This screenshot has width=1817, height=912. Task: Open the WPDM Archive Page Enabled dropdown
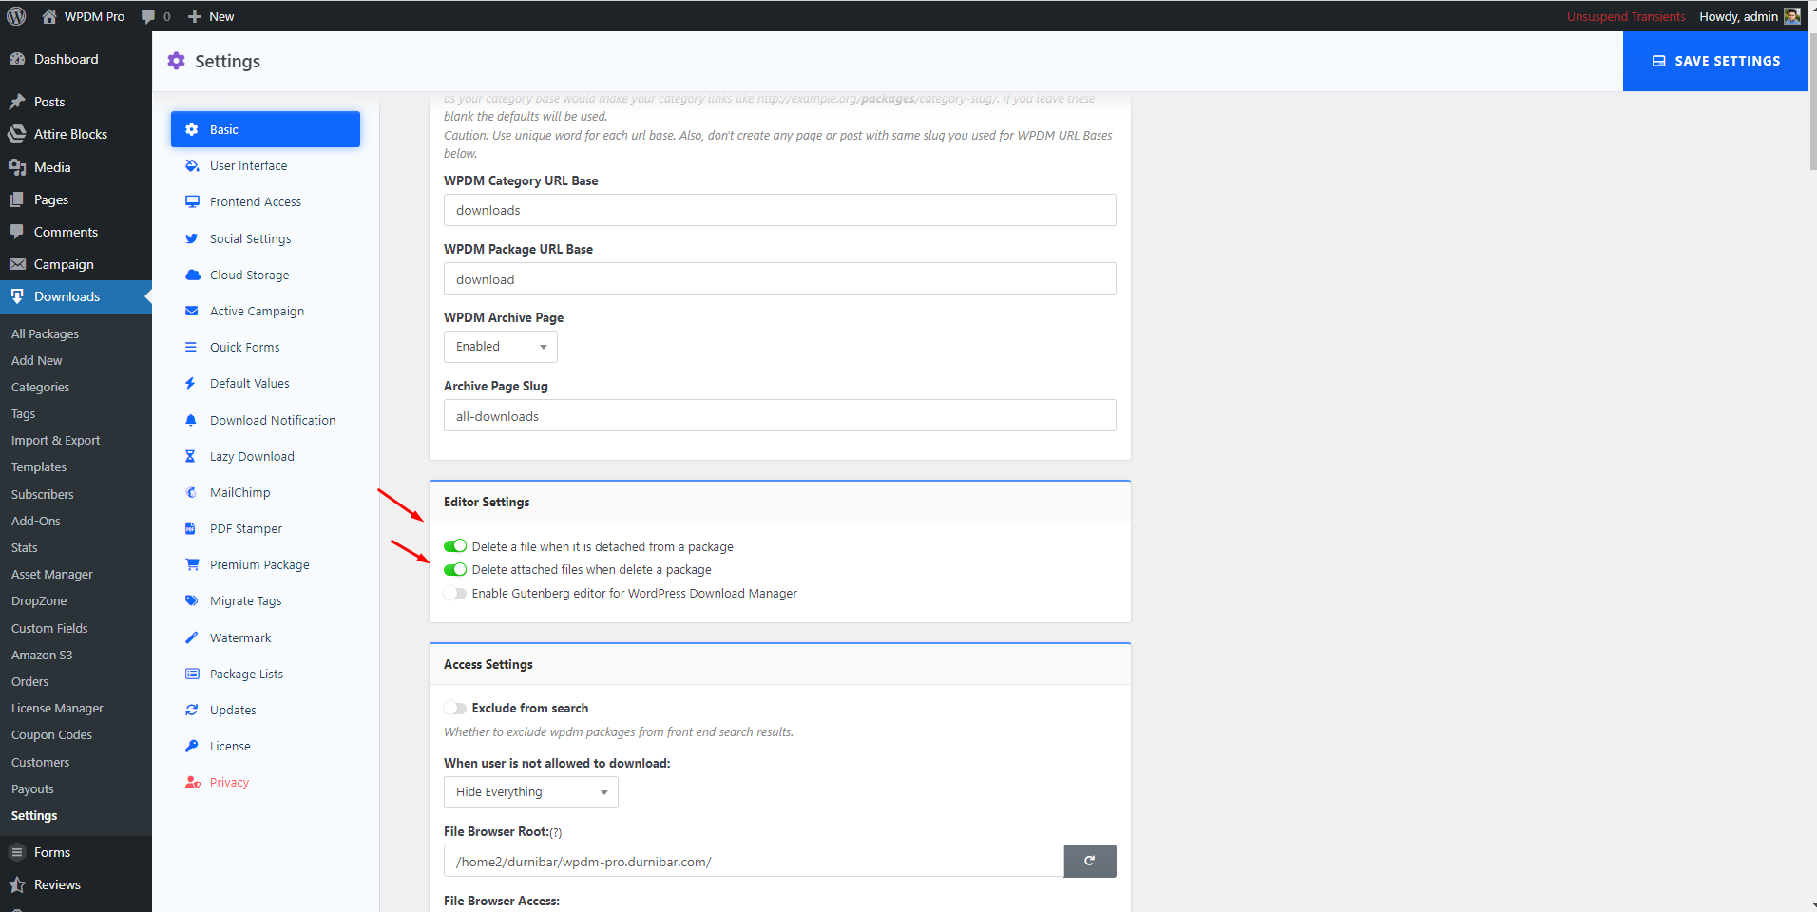click(x=501, y=347)
